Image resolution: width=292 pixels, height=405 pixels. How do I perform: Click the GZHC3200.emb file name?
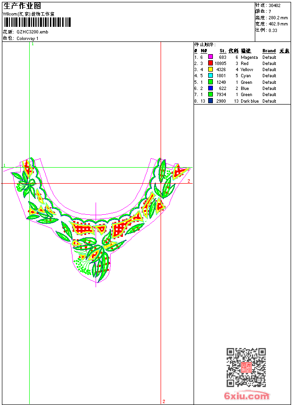[32, 32]
